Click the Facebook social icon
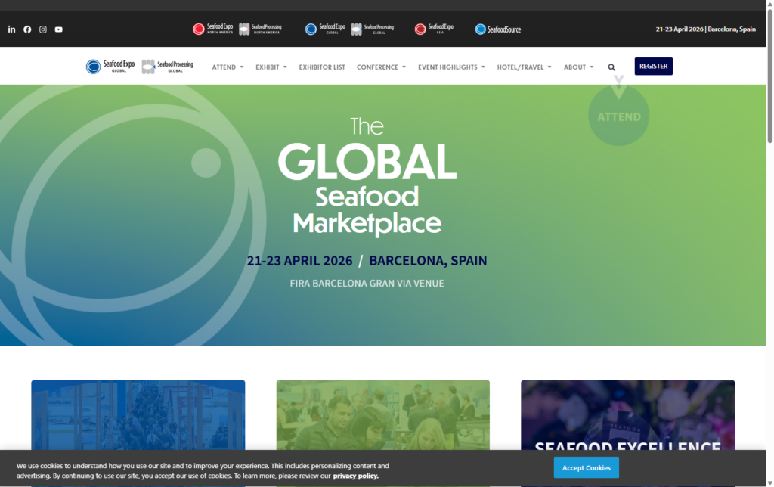Screen dimensions: 774x487 tap(27, 29)
